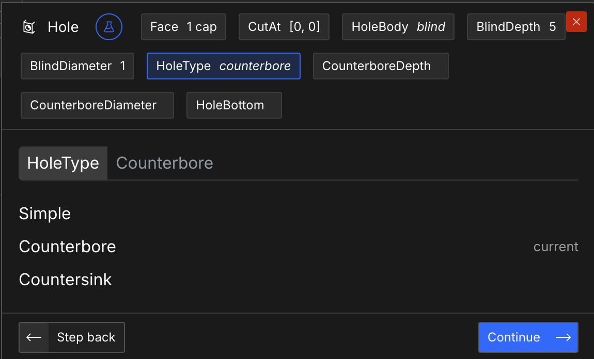Jump to the CounterboreDepth argument
Image resolution: width=594 pixels, height=359 pixels.
click(x=381, y=66)
